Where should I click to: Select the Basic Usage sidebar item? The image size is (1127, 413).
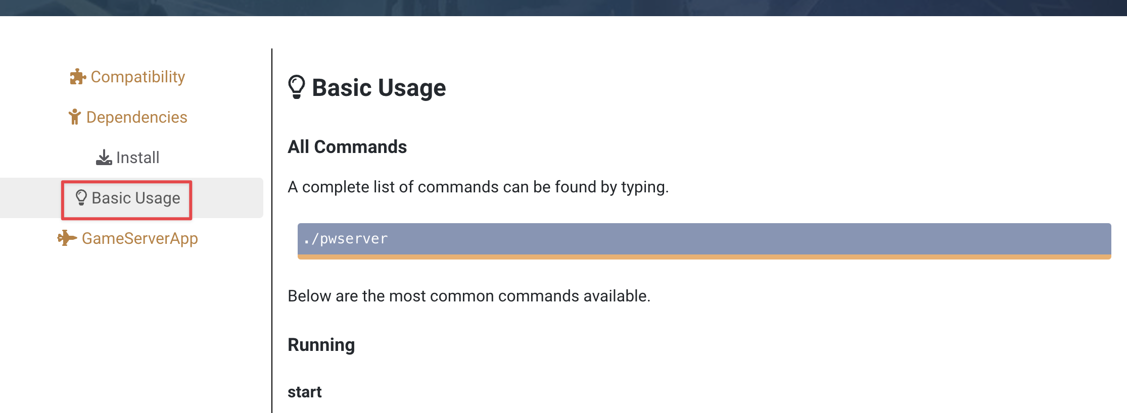(x=135, y=198)
